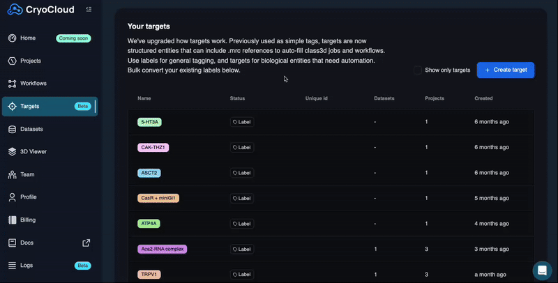
Task: Click the Created column header
Action: (483, 98)
